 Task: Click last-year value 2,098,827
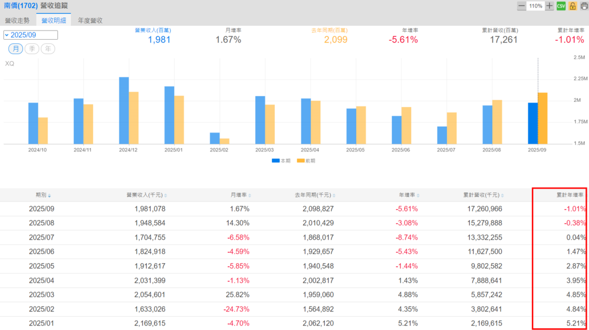[318, 209]
